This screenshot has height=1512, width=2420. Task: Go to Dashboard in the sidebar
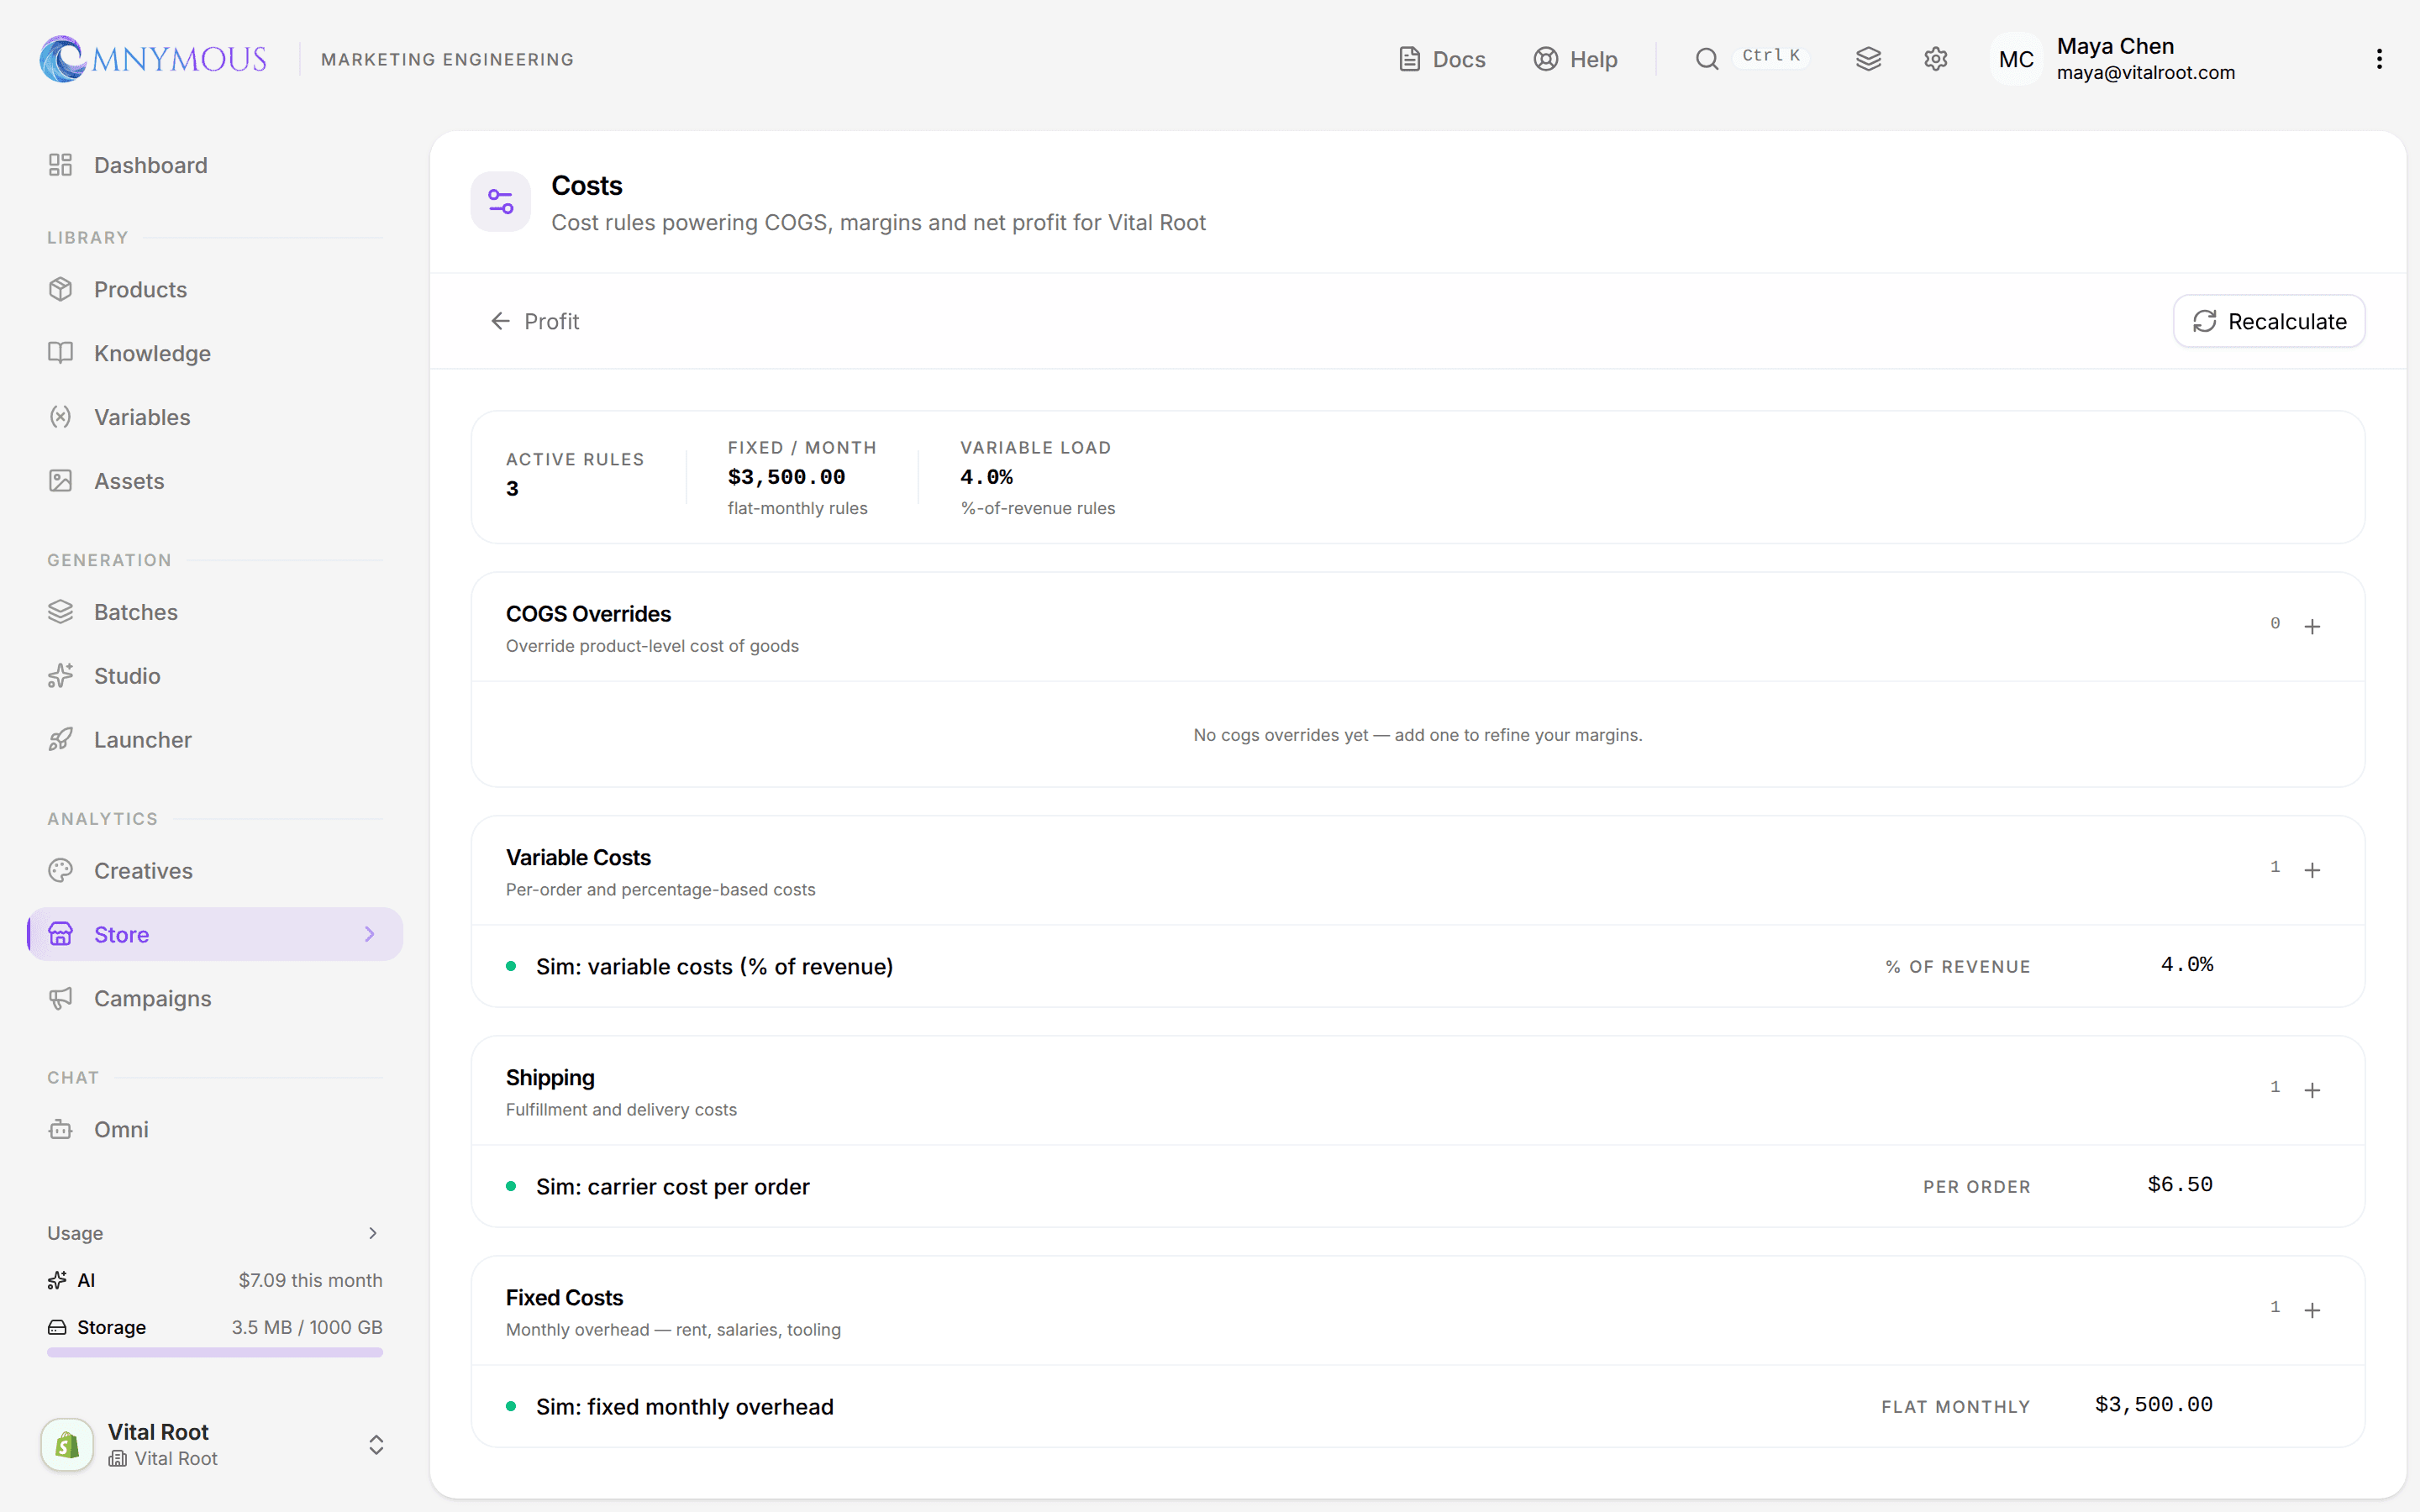[215, 165]
